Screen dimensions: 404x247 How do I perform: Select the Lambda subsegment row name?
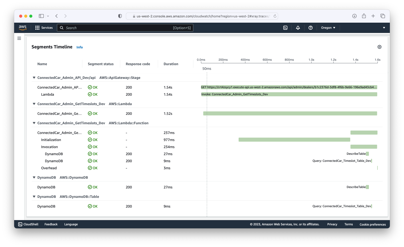(x=47, y=94)
